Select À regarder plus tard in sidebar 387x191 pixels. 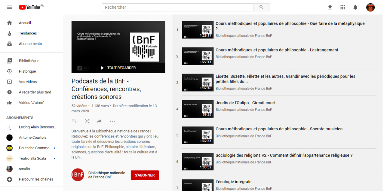tap(35, 92)
